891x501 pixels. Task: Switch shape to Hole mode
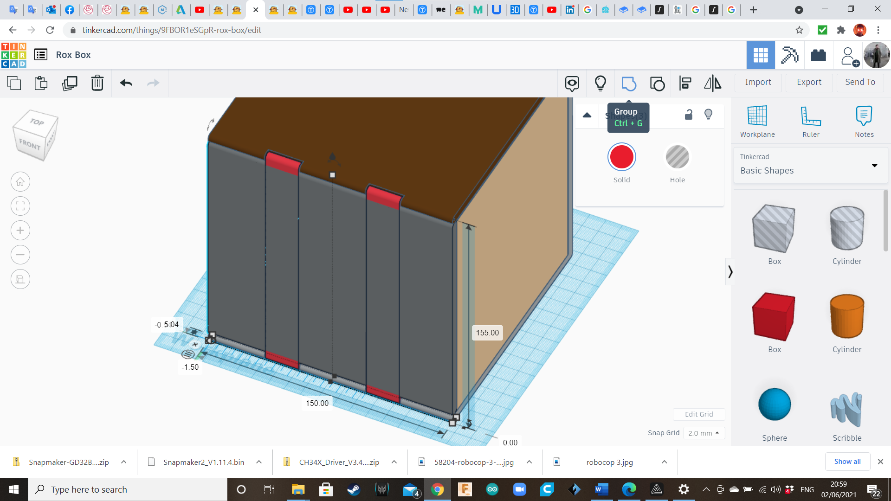tap(677, 157)
